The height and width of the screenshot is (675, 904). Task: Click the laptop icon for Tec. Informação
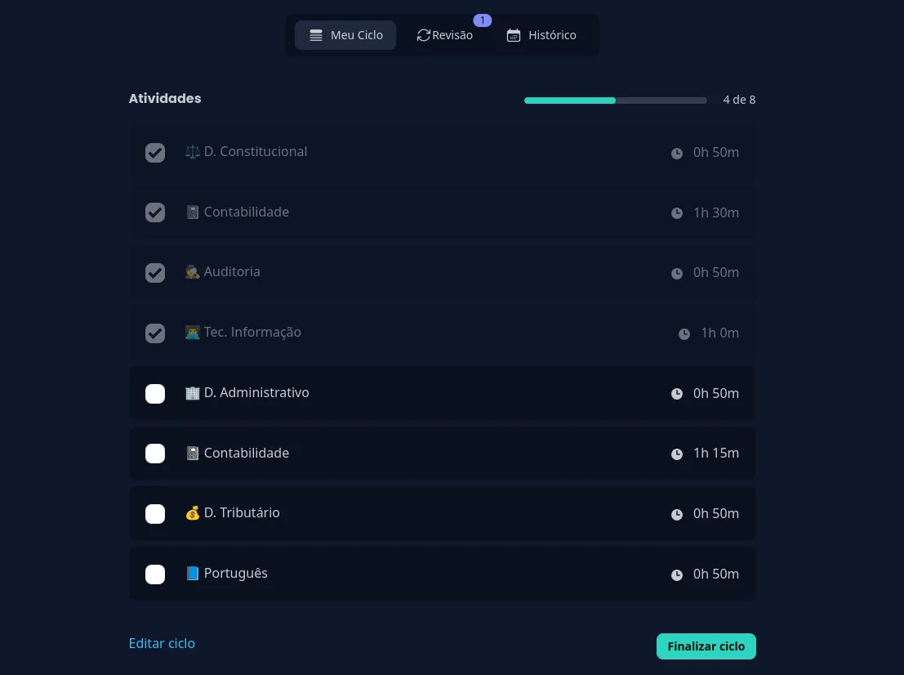click(193, 333)
